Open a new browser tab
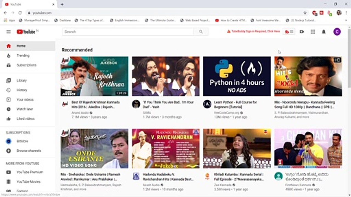This screenshot has height=197, width=351. pyautogui.click(x=62, y=4)
